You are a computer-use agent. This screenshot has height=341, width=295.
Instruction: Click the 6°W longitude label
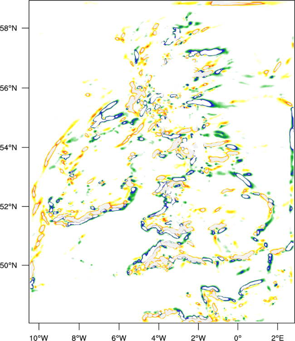coord(119,338)
